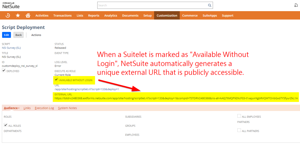Click the Partners label

pyautogui.click(x=243, y=122)
